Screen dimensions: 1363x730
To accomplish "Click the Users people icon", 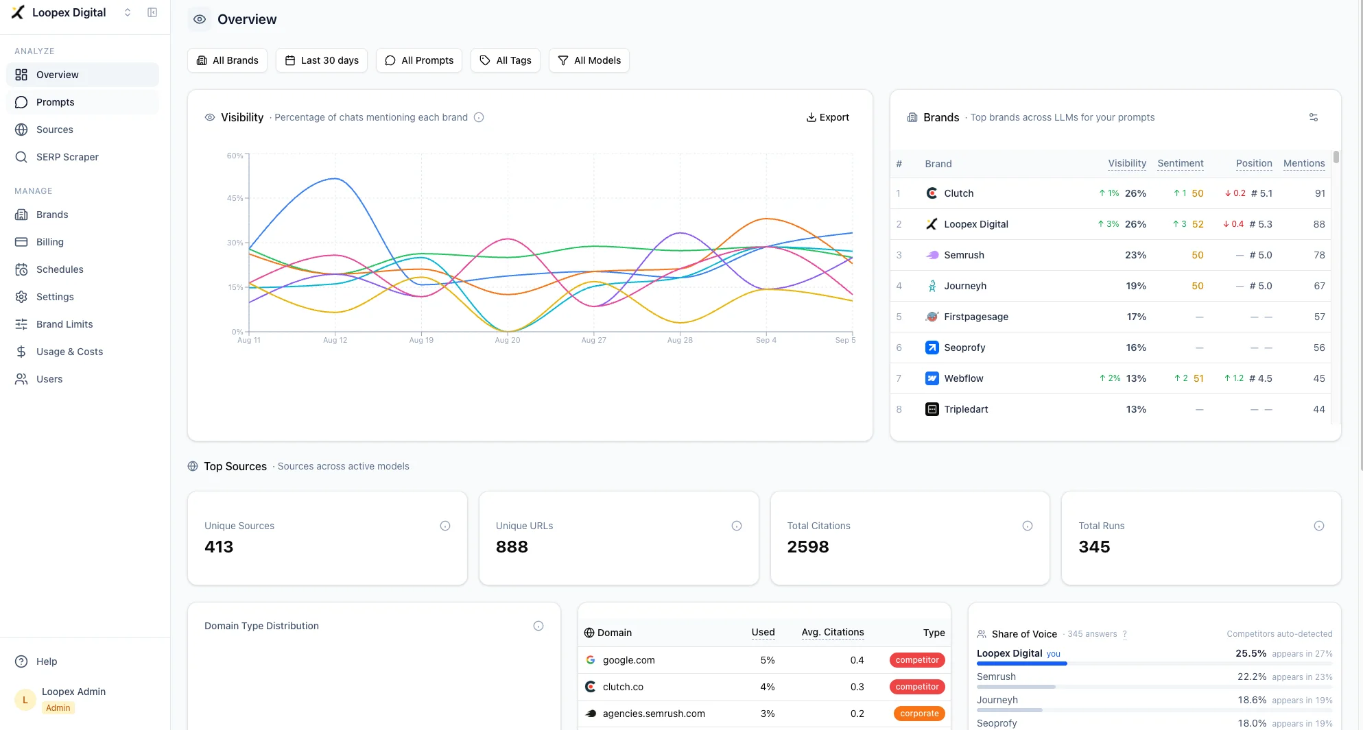I will (x=21, y=379).
